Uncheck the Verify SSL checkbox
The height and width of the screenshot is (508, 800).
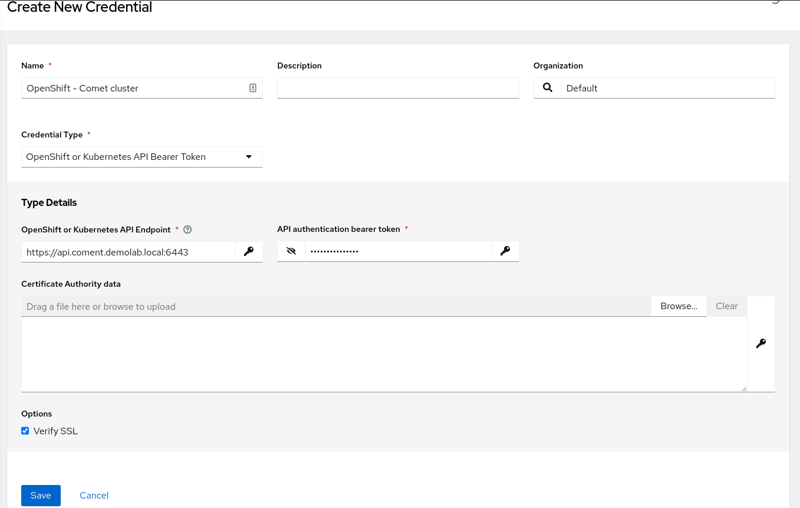pos(25,431)
